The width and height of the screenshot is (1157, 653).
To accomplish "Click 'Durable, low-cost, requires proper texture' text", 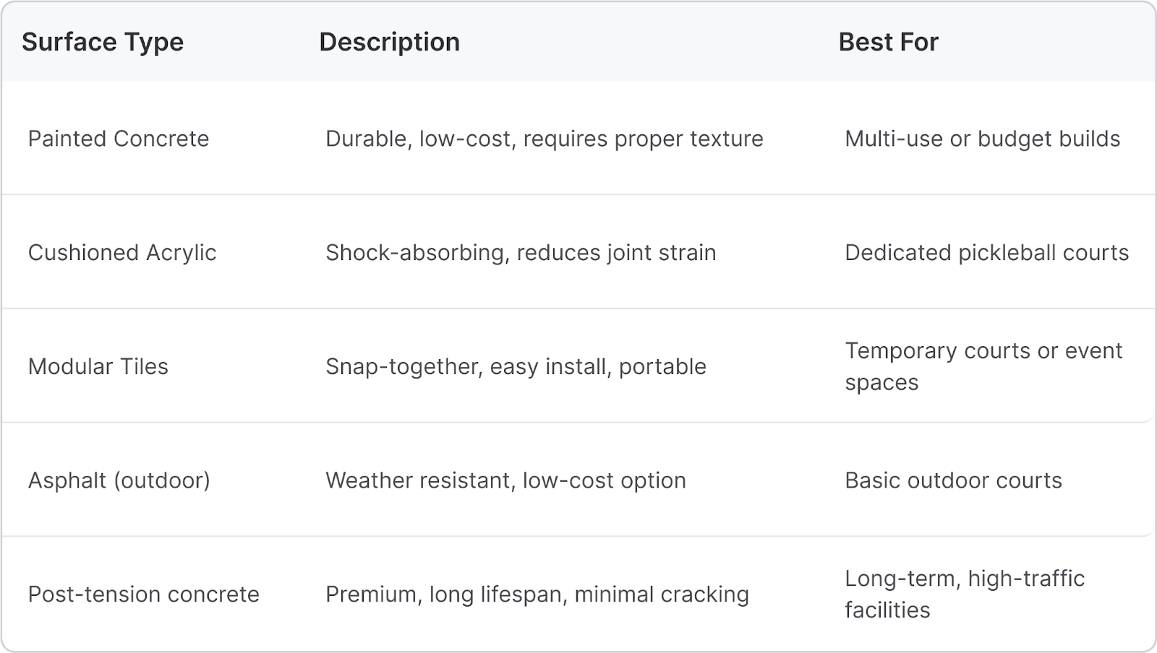I will coord(545,139).
